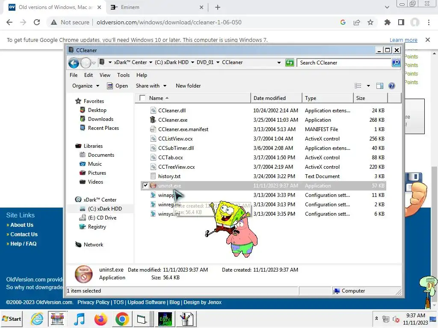
Task: Open the Edit menu
Action: pos(88,75)
